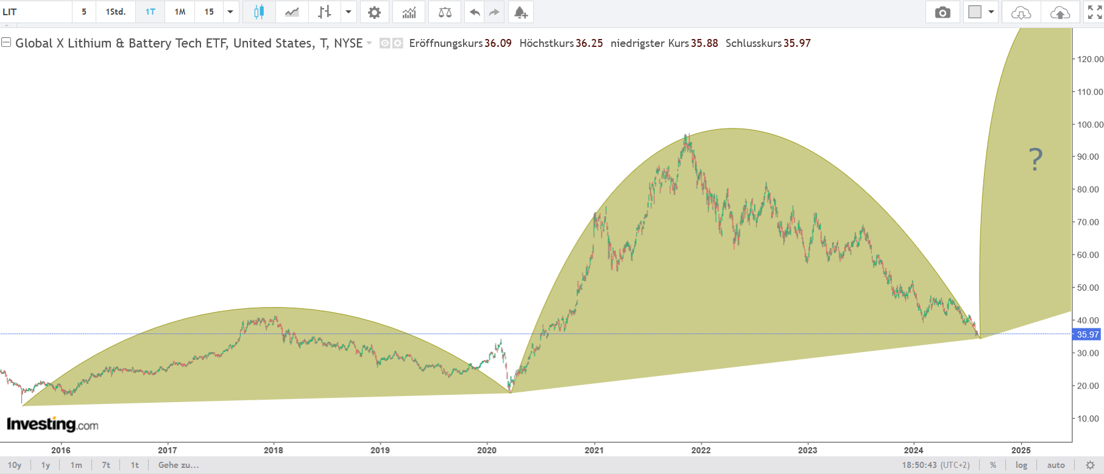This screenshot has width=1104, height=474.
Task: Click the 'Gehe zu...' button
Action: pos(179,465)
